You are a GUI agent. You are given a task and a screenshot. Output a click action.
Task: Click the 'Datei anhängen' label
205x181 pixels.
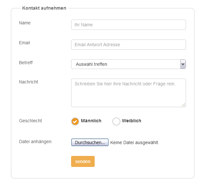point(35,142)
